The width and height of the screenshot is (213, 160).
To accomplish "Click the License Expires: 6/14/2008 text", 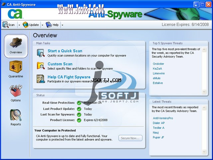I will pos(185,25).
